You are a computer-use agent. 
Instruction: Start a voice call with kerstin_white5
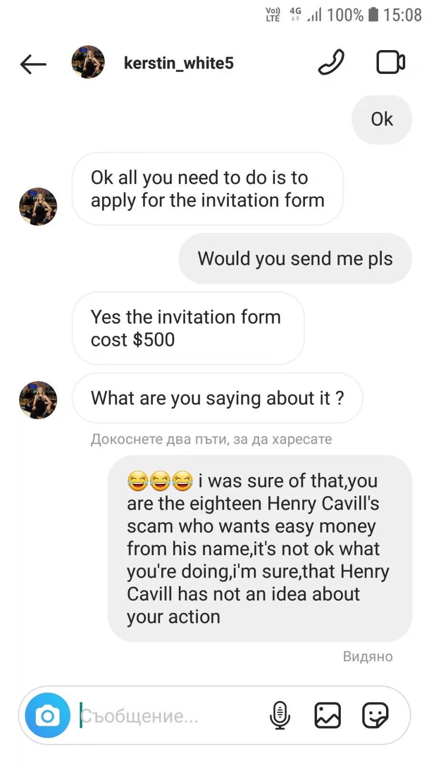pyautogui.click(x=331, y=62)
